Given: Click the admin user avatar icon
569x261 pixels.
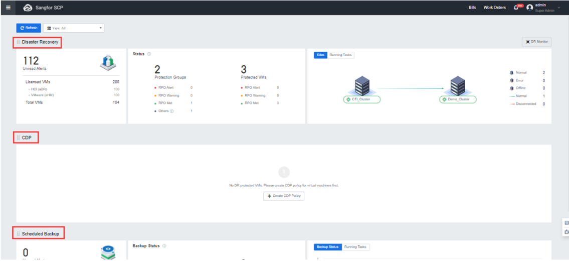Looking at the screenshot, I should coord(529,7).
